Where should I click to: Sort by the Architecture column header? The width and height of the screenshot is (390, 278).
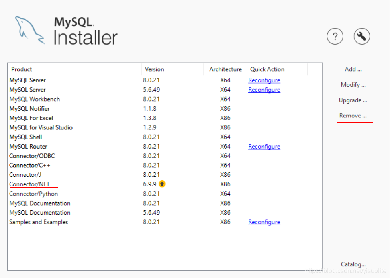[x=225, y=69]
